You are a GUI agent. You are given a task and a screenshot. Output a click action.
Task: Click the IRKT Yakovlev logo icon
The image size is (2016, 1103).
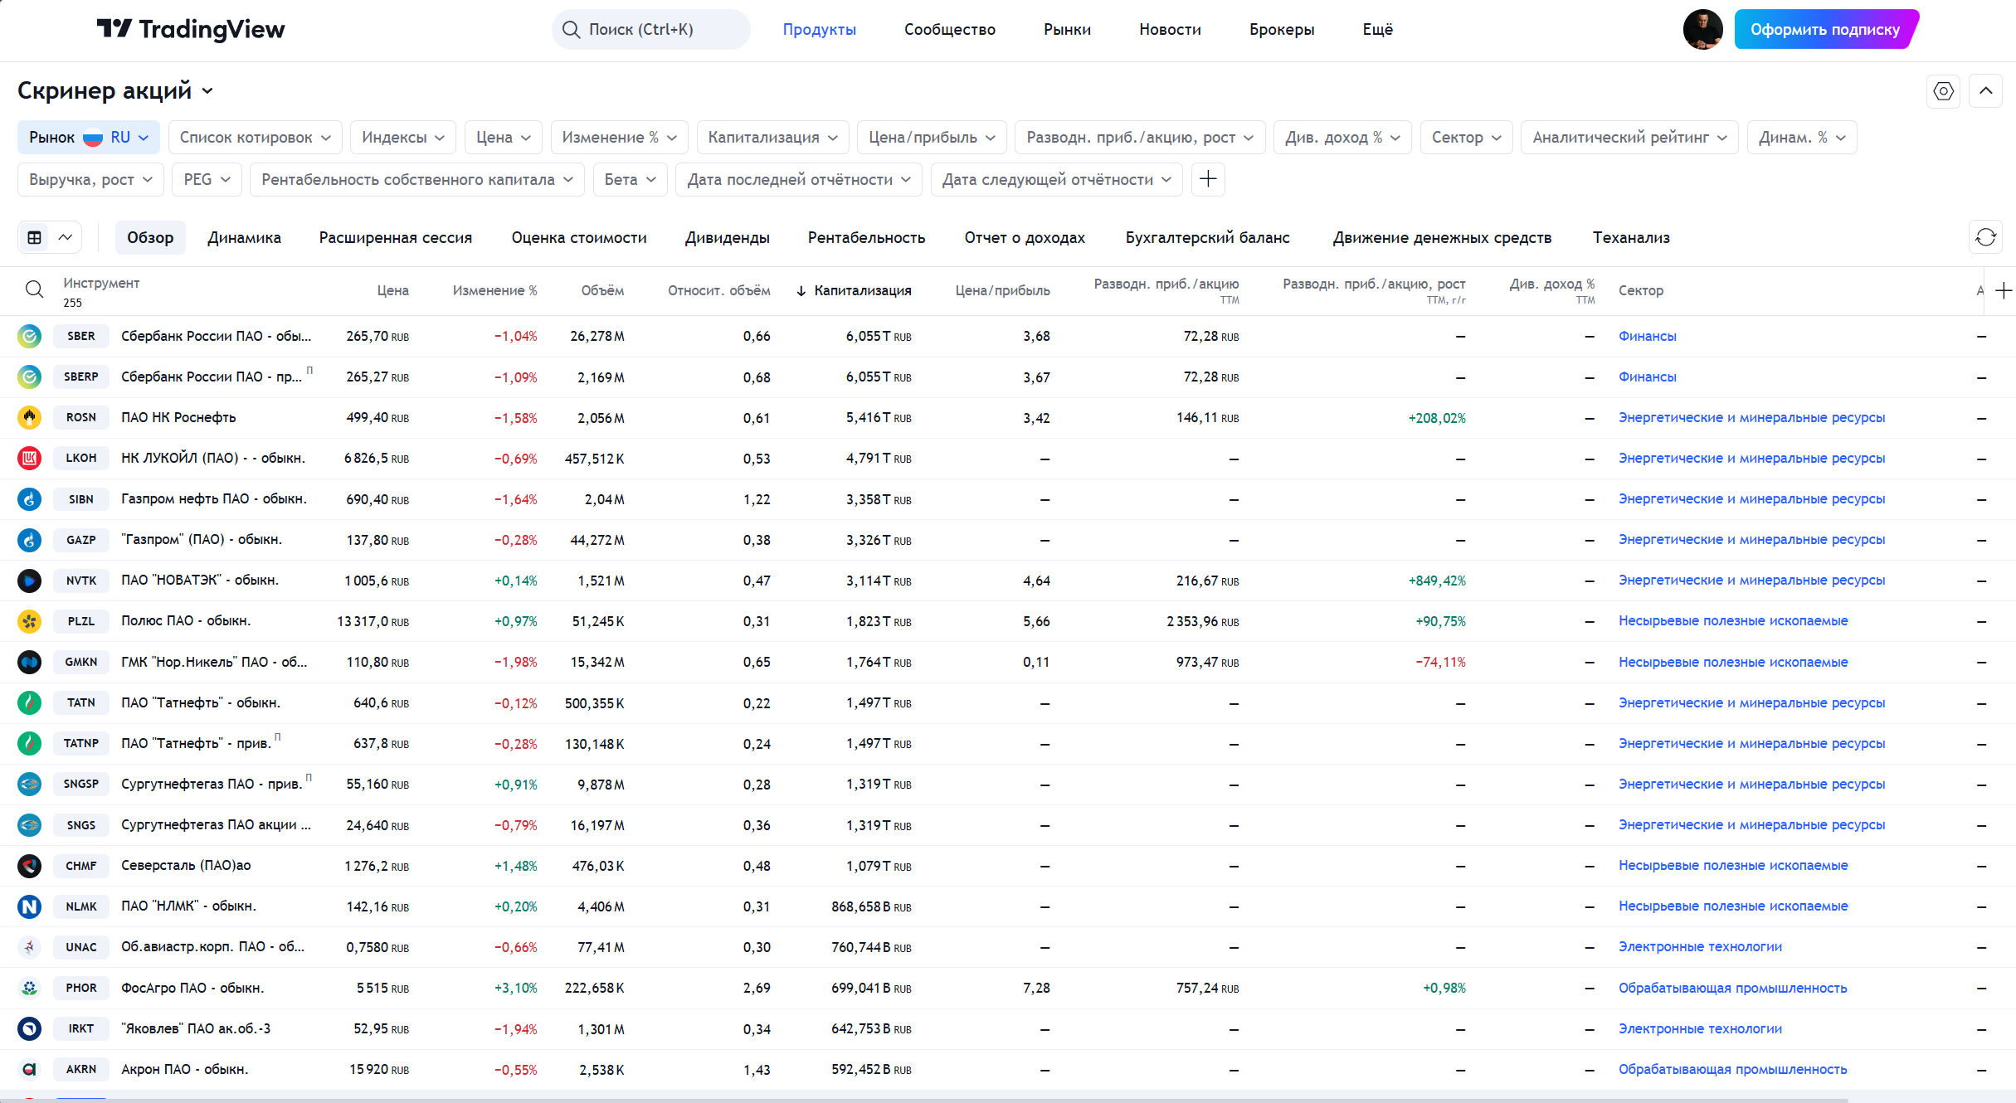29,1028
